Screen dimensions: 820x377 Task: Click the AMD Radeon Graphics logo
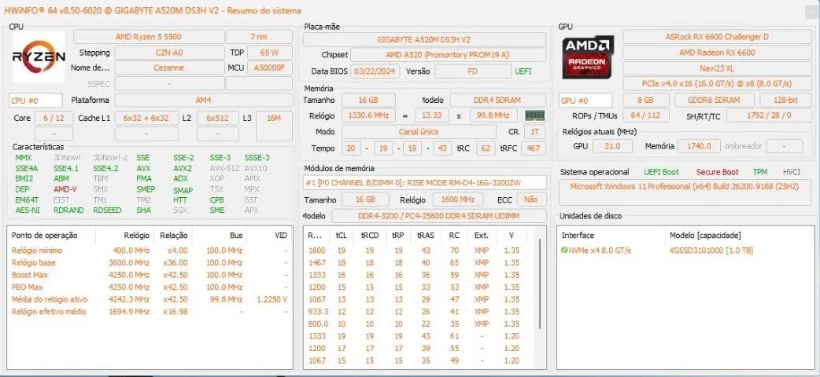[588, 57]
